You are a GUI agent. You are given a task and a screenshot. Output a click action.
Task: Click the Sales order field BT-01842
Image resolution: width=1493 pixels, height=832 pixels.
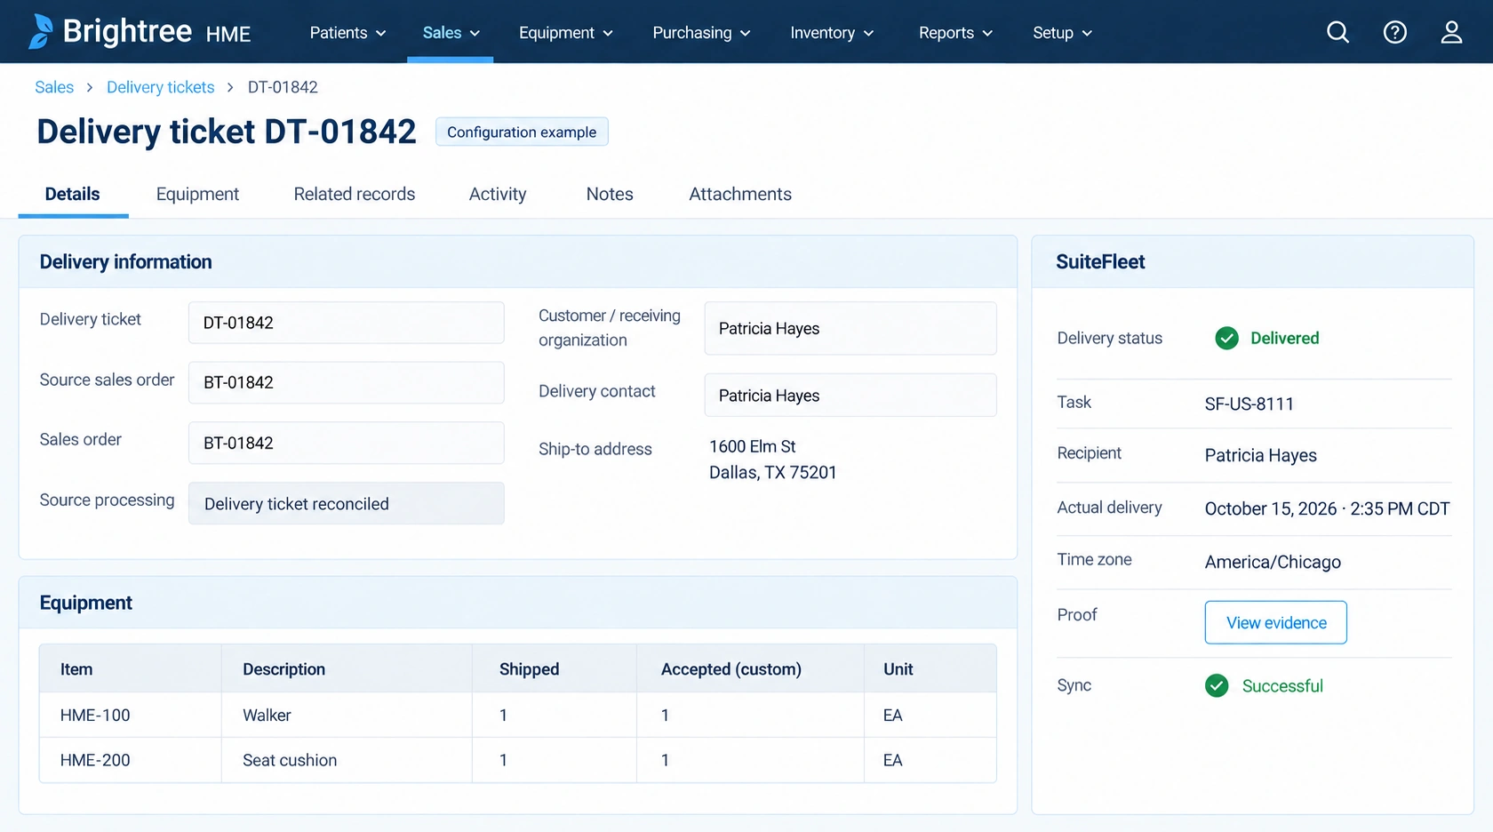pos(346,443)
